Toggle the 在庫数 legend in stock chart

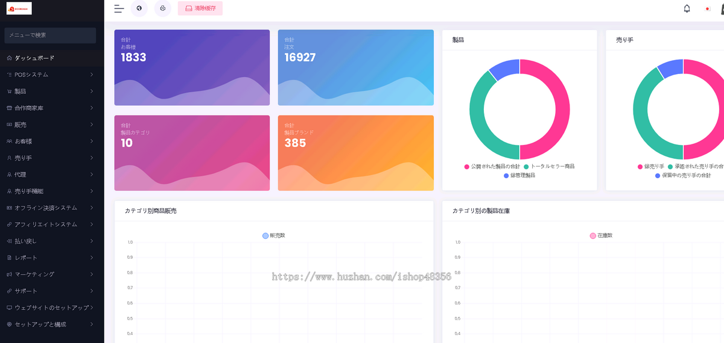click(601, 235)
